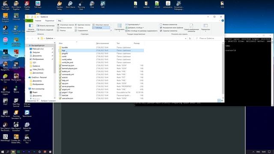The width and height of the screenshot is (274, 154).
Task: Open the bundler folder
Action: (65, 47)
